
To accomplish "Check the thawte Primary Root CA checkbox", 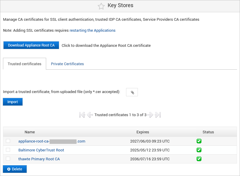I will point(8,159).
